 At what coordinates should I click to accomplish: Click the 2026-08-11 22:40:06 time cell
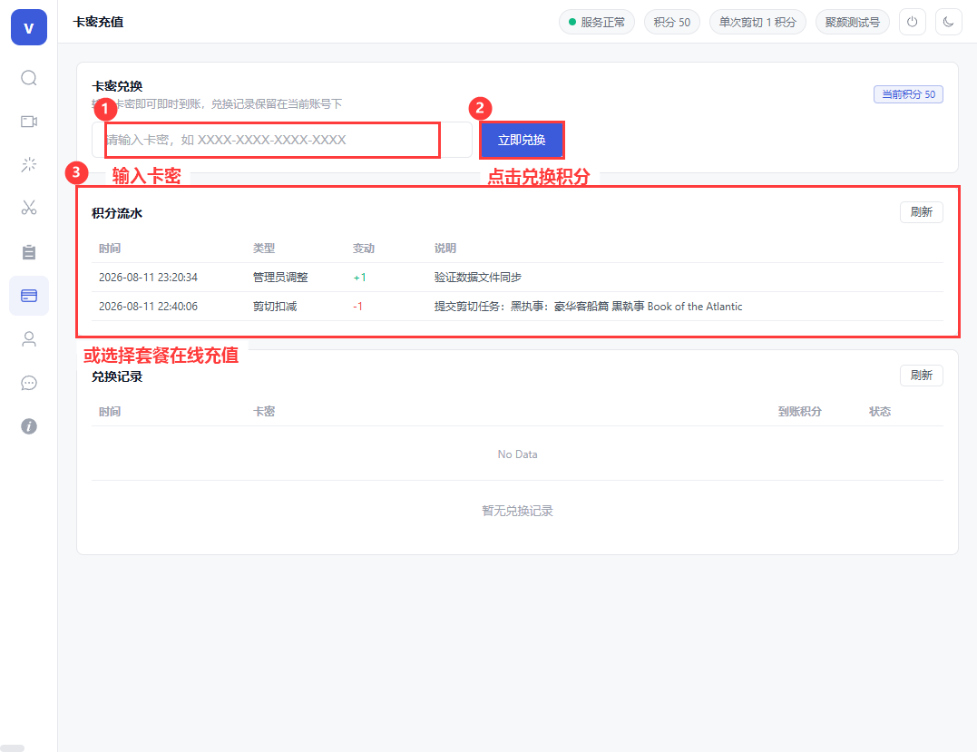pos(148,306)
